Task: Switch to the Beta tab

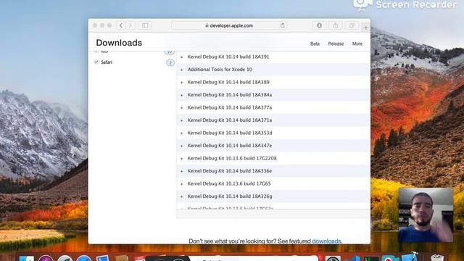Action: (315, 43)
